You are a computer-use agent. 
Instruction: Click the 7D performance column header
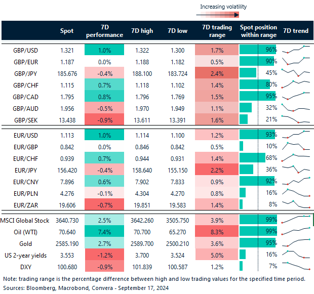click(104, 31)
